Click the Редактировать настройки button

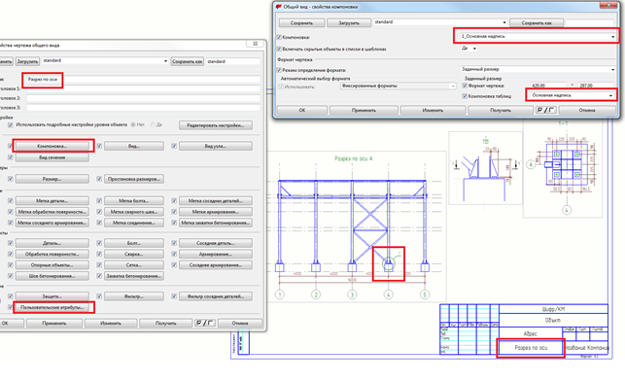tap(216, 125)
